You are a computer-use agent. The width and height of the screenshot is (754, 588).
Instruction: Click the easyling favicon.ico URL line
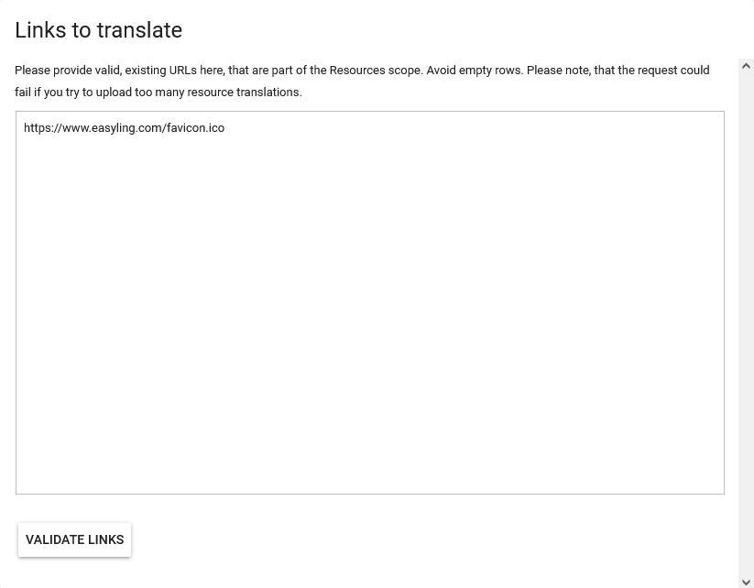pos(124,128)
